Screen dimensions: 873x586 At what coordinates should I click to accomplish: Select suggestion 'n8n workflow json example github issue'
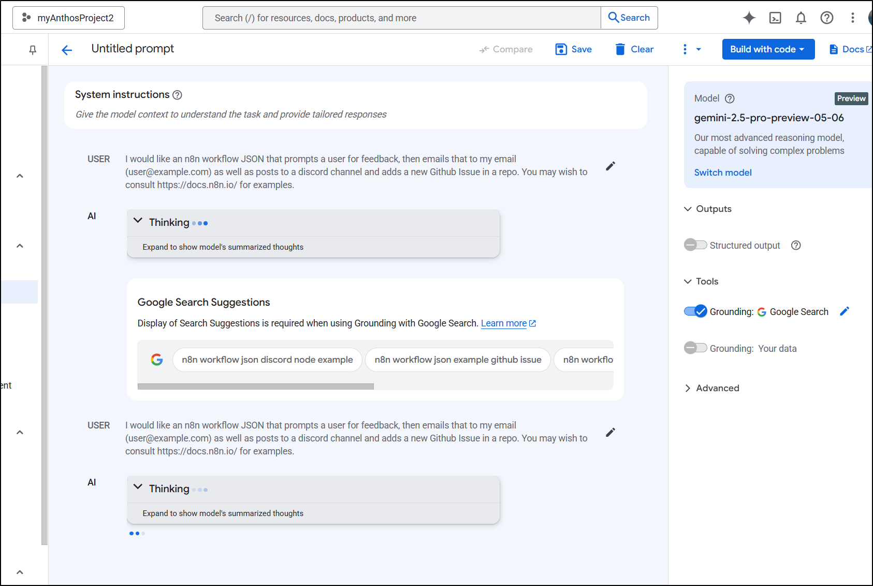coord(458,360)
